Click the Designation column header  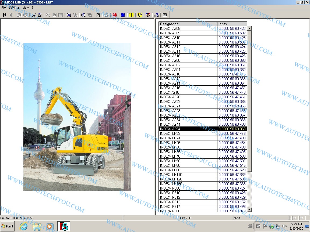(x=188, y=24)
